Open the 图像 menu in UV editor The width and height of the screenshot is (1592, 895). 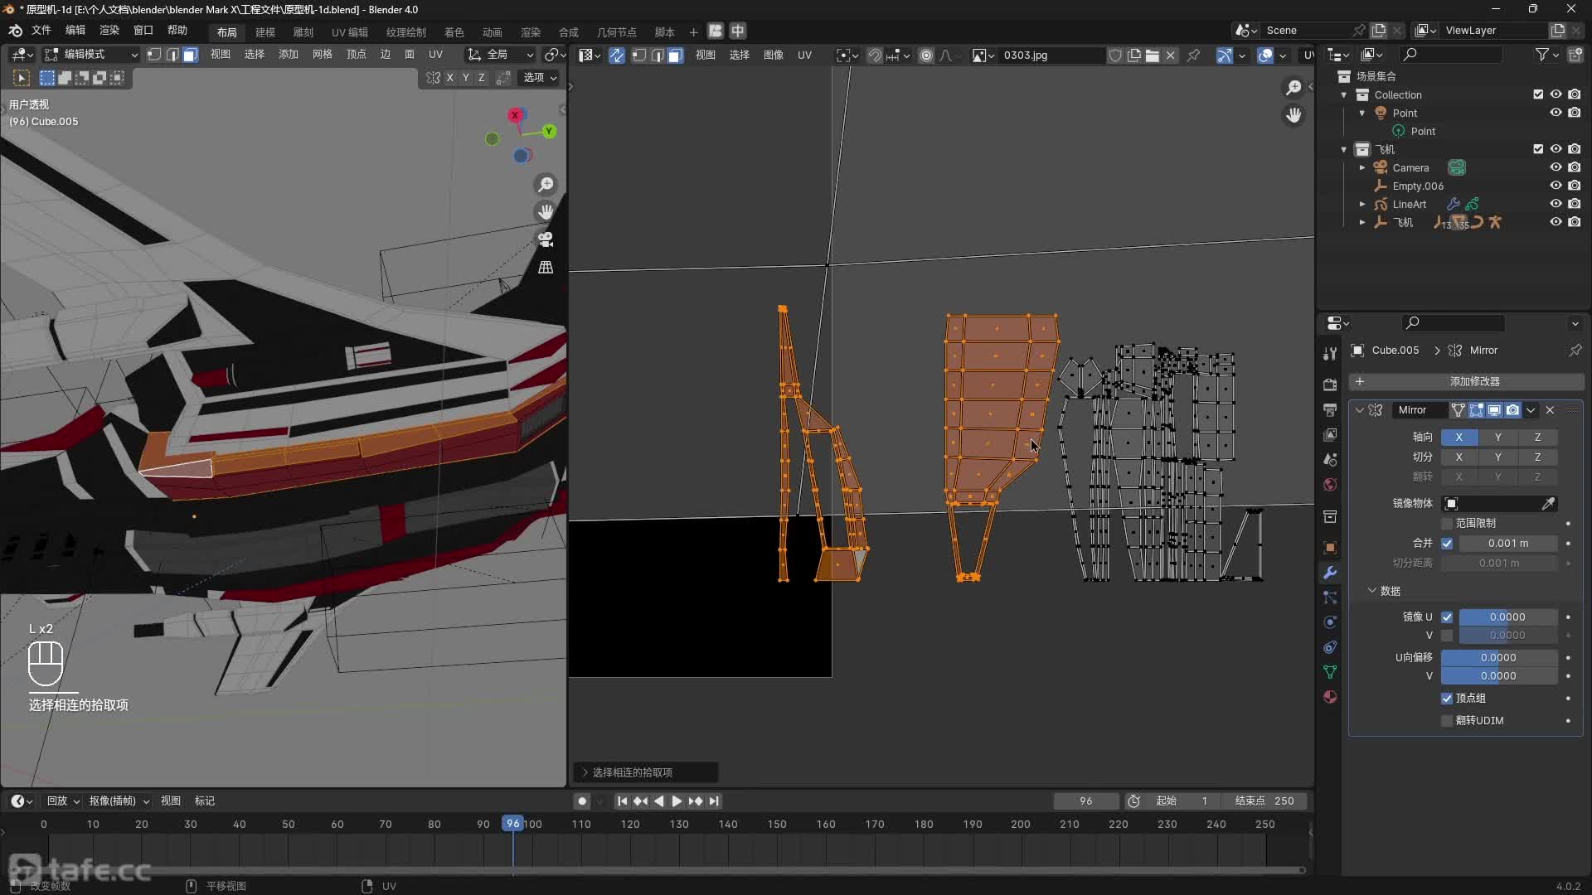coord(774,56)
